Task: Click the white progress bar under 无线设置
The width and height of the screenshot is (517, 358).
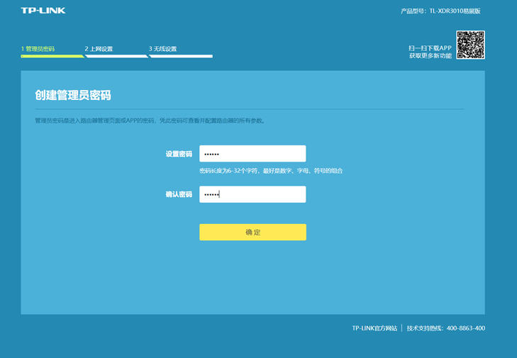Action: tap(181, 56)
